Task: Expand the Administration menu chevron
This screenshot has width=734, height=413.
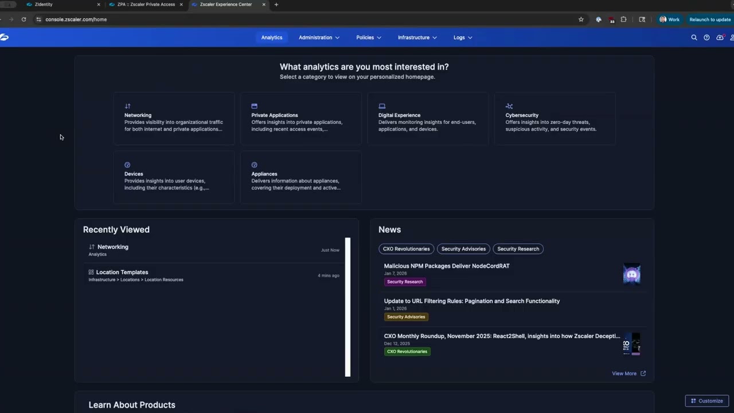Action: click(x=337, y=38)
